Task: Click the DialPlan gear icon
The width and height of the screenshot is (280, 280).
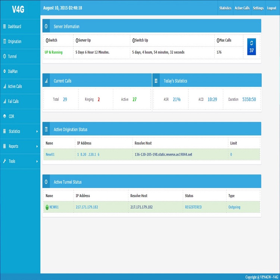Action: 4,71
